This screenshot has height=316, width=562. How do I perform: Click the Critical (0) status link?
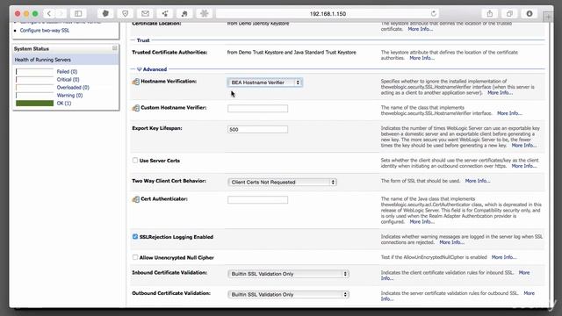(68, 80)
